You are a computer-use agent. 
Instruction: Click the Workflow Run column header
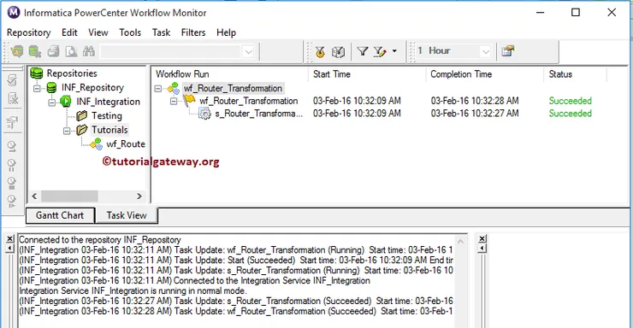click(230, 74)
